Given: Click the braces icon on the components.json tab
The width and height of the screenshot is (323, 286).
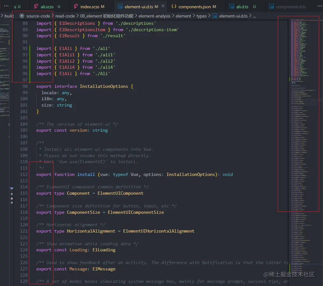Looking at the screenshot, I should (x=174, y=7).
